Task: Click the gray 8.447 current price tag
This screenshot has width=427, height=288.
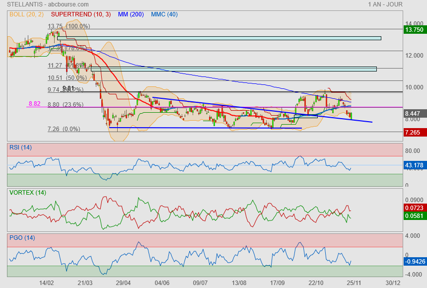Action: (414, 114)
